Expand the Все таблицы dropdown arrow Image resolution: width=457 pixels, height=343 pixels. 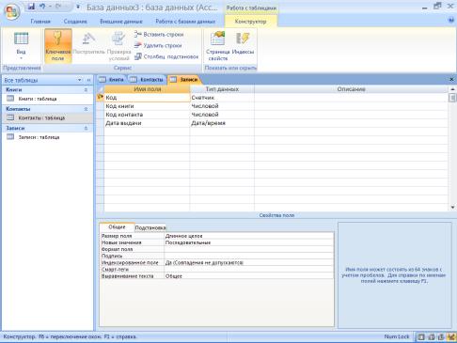click(x=80, y=80)
